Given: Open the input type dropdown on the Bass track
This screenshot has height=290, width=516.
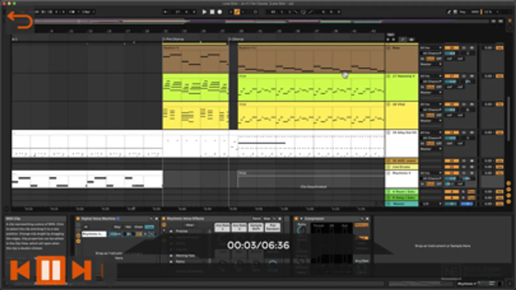Looking at the screenshot, I should 431,48.
